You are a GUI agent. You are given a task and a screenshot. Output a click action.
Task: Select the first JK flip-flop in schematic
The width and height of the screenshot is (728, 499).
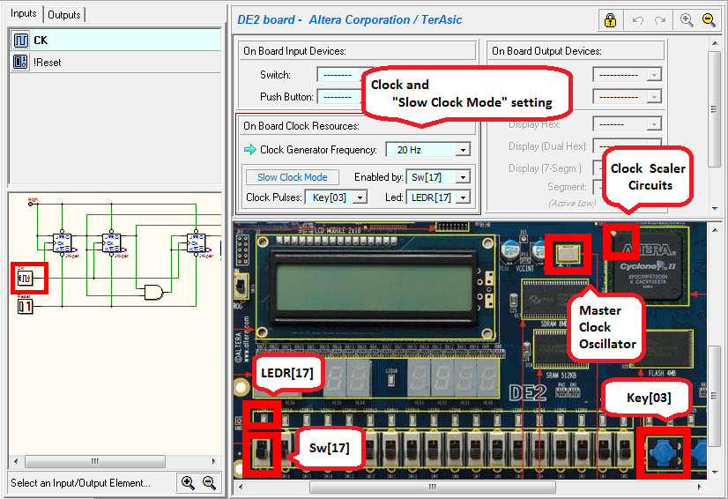62,242
